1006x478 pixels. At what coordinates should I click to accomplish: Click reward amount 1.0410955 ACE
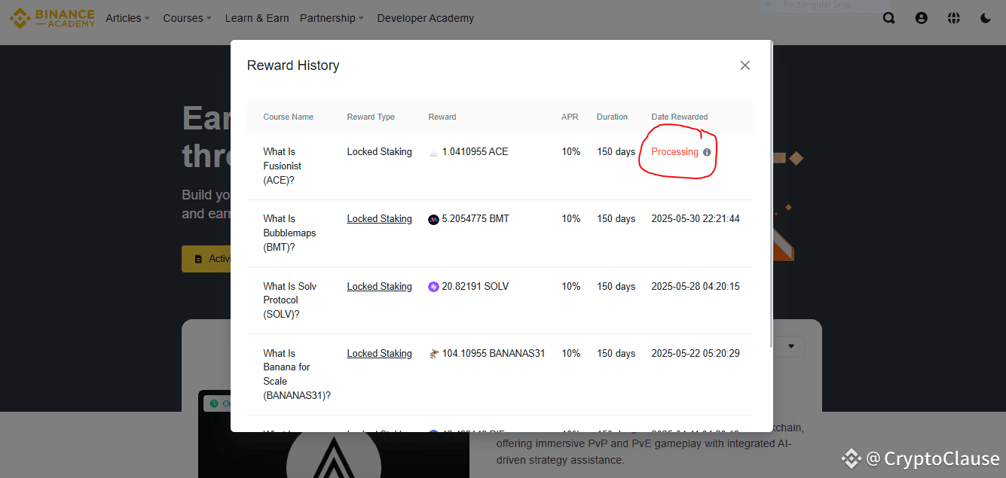click(x=475, y=152)
